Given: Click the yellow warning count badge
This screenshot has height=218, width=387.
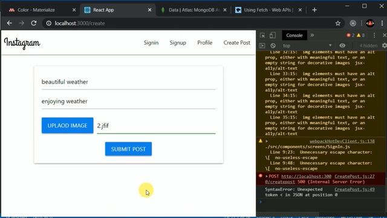Looking at the screenshot, I should (360, 35).
